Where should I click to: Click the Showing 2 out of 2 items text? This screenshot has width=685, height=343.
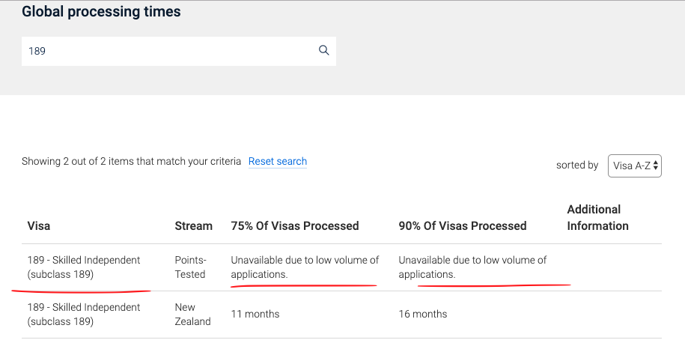pyautogui.click(x=131, y=161)
